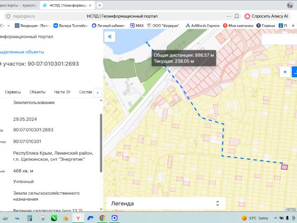This screenshot has width=297, height=223.
Task: Open the Входящие - Почта bookmark
Action: [x=32, y=26]
